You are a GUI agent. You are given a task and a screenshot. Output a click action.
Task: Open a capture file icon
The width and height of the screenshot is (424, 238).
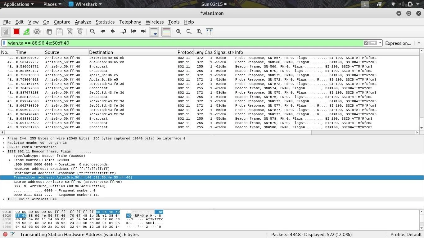click(x=49, y=32)
